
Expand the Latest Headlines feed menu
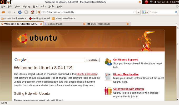click(x=64, y=18)
